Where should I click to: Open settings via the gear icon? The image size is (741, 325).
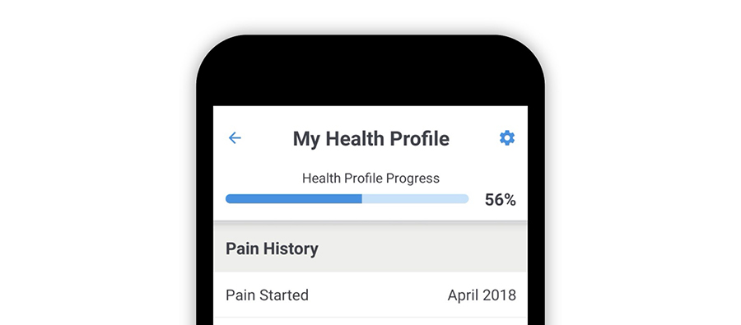[x=507, y=138]
